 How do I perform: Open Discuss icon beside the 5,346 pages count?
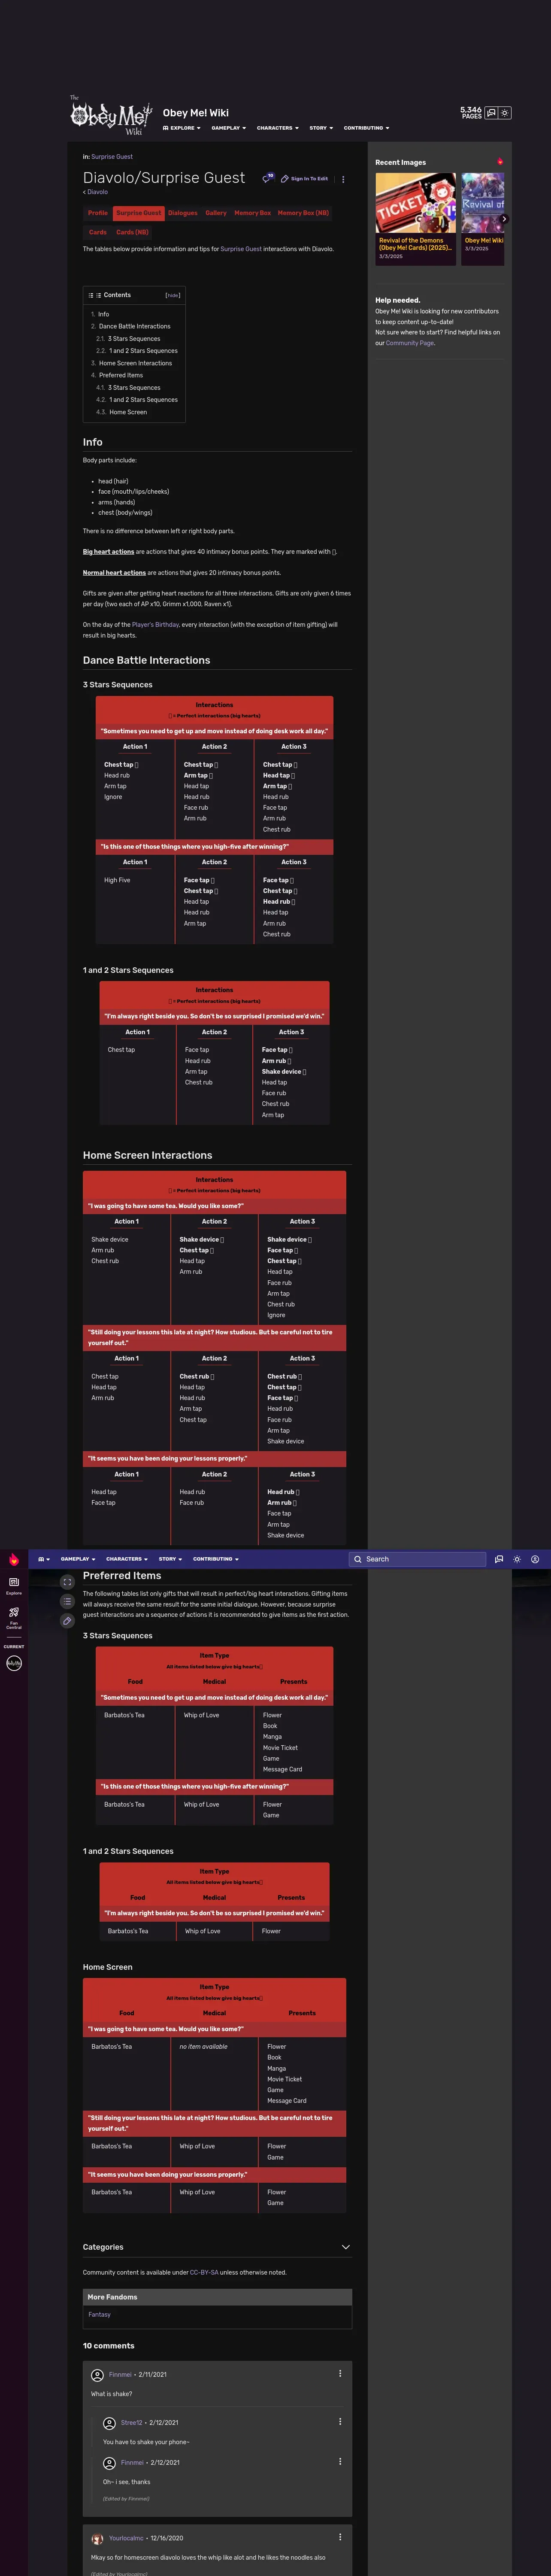(x=491, y=113)
